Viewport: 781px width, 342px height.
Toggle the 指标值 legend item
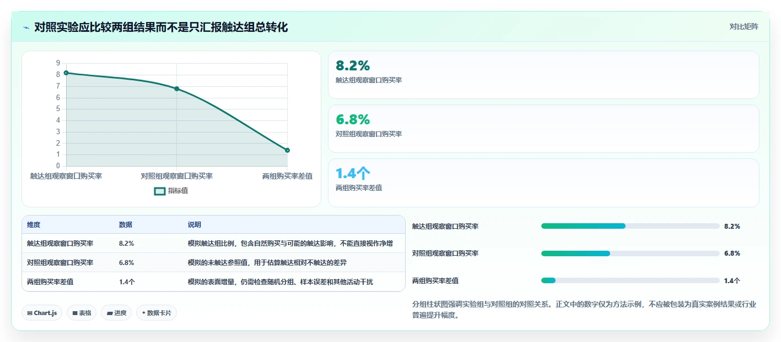click(171, 191)
